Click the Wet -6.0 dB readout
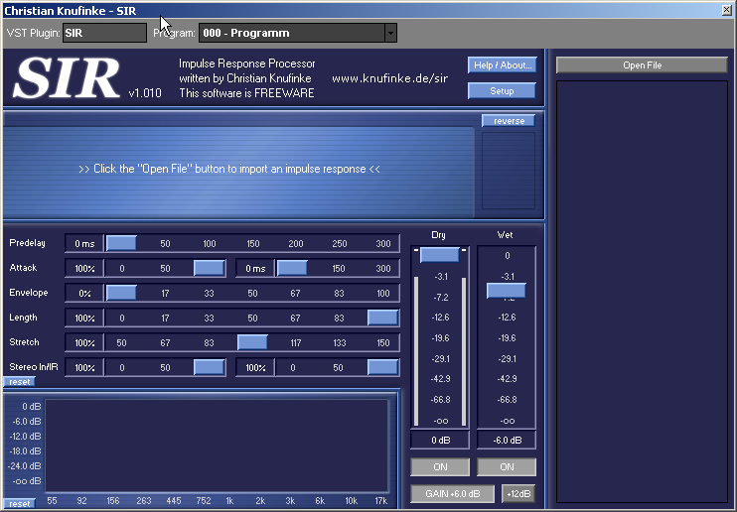Screen dimensions: 737x512 point(507,441)
